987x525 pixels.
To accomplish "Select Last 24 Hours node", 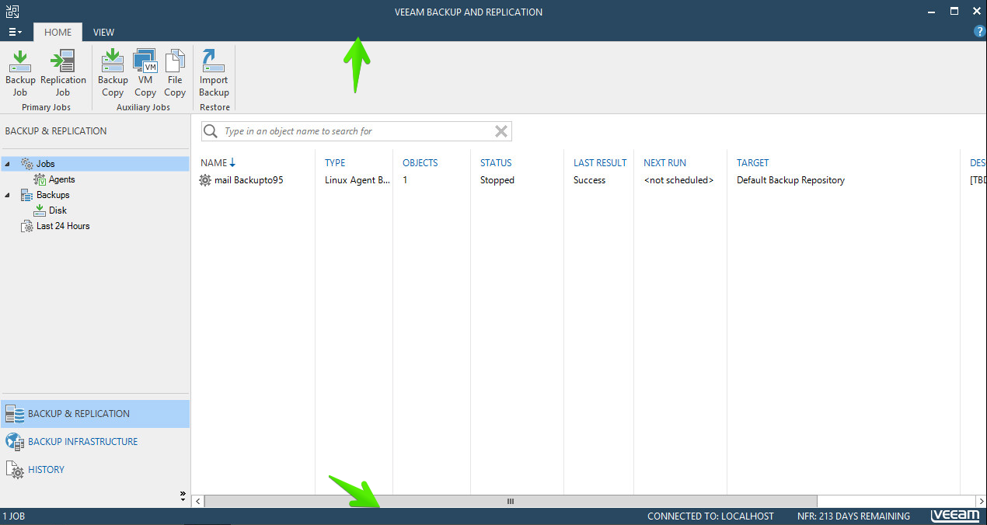I will click(x=63, y=226).
